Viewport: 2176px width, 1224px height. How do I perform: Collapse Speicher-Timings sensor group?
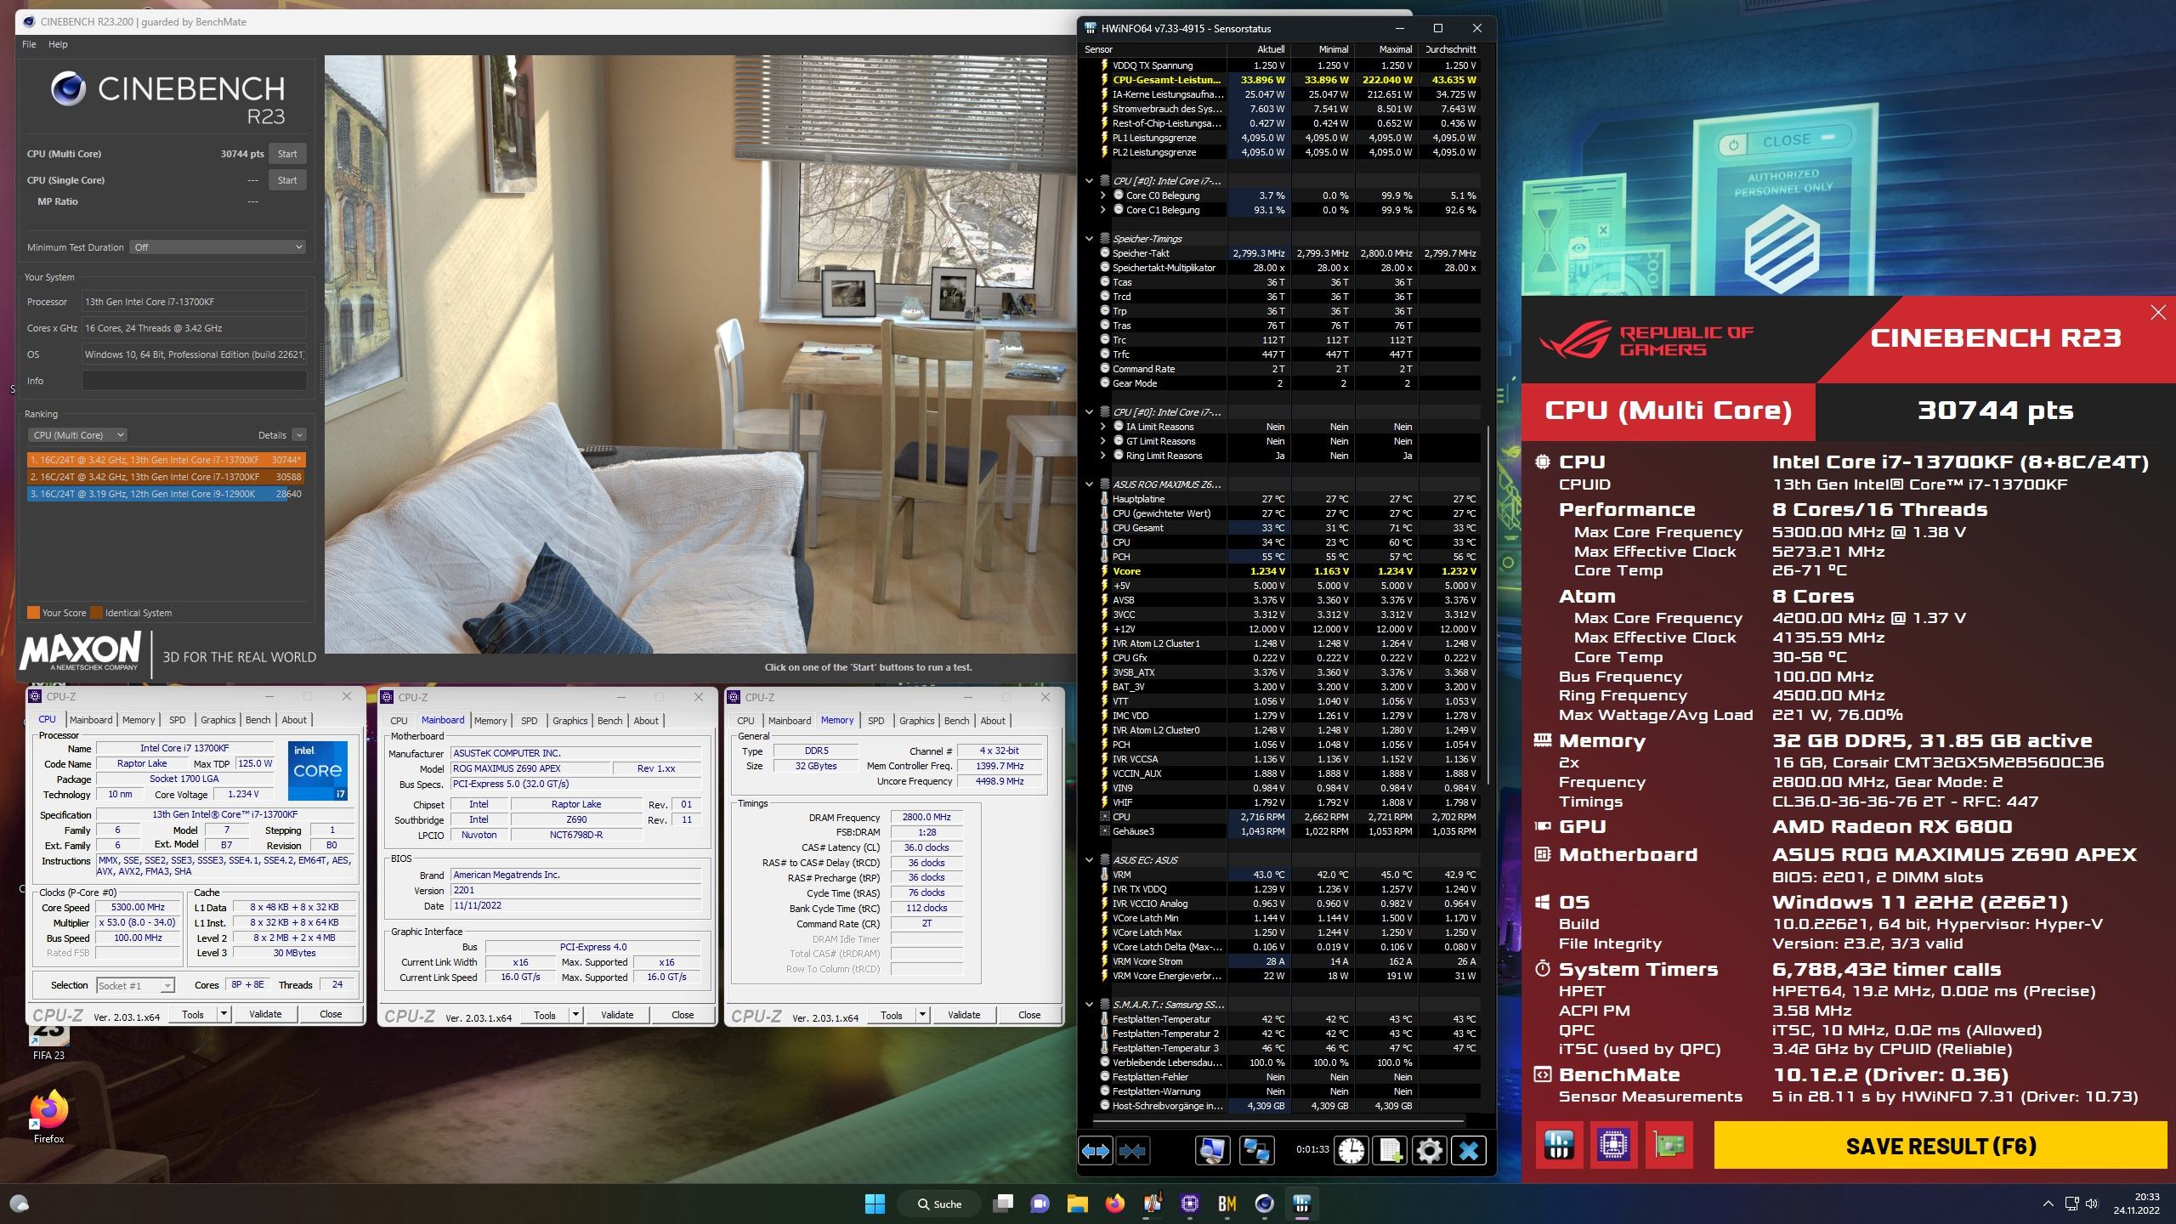tap(1089, 239)
